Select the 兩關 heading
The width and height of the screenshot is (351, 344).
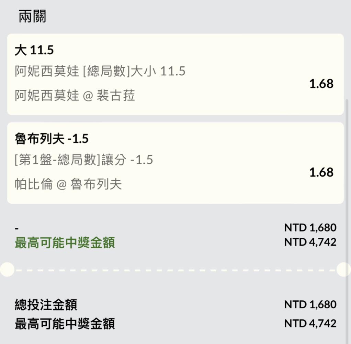pos(33,17)
